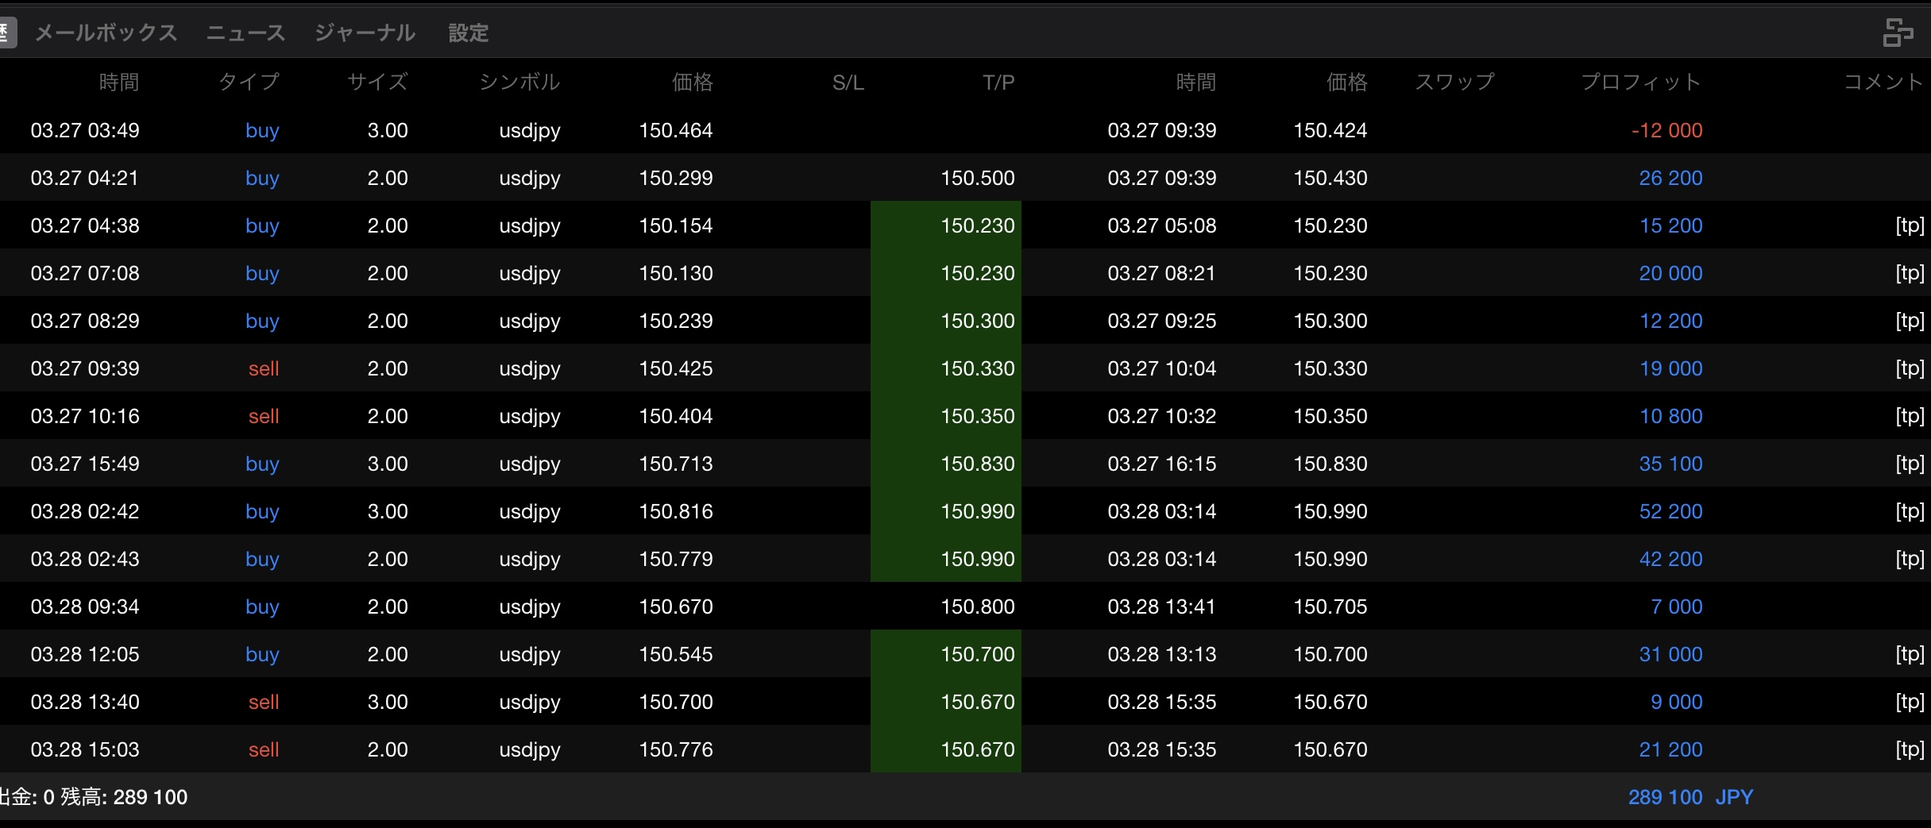Click the total 289 100 JPY summary
The image size is (1931, 828).
pos(1689,797)
